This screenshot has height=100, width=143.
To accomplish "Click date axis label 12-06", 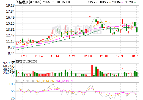I will click(x=88, y=56).
